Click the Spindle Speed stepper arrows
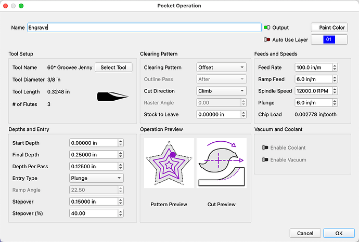This screenshot has height=242, width=359. 335,91
